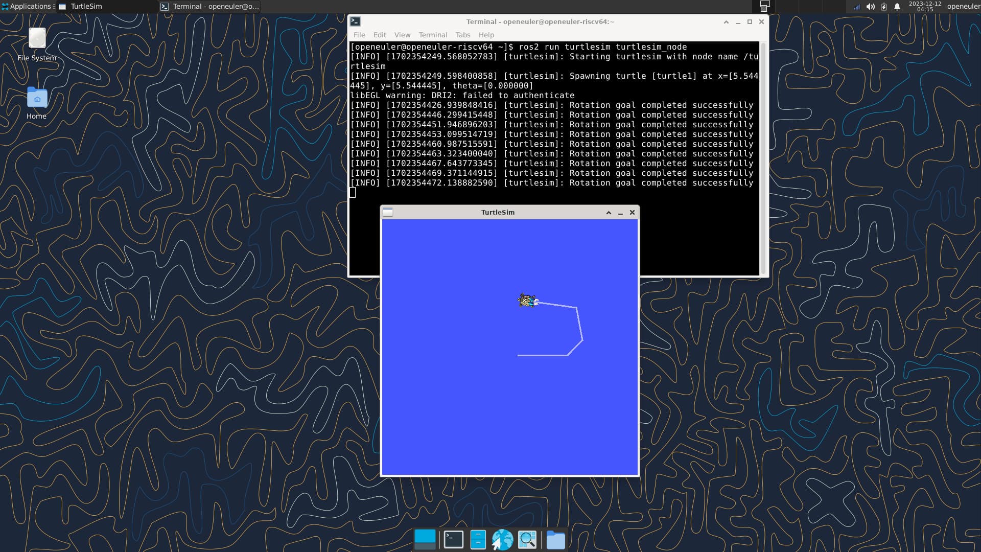The image size is (981, 552).
Task: Open the notifications bell icon
Action: [x=897, y=7]
